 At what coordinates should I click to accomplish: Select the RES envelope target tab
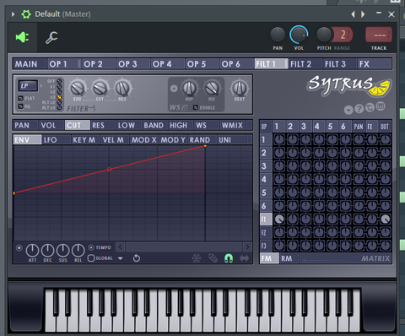[103, 125]
